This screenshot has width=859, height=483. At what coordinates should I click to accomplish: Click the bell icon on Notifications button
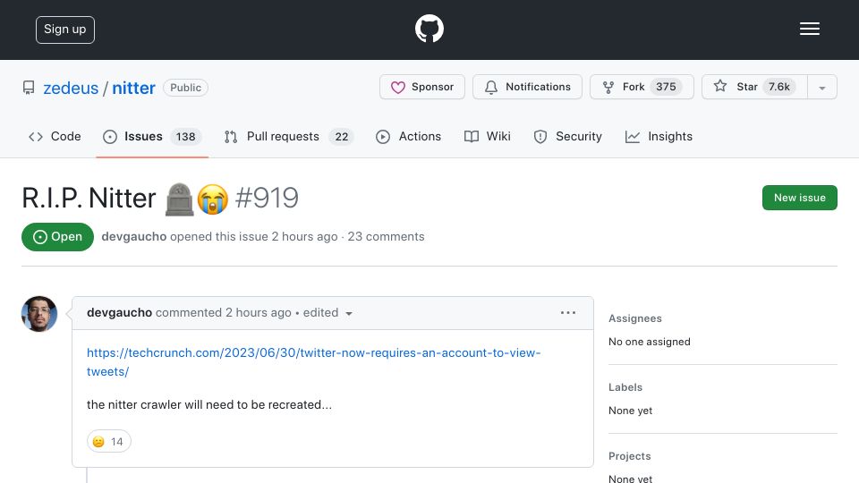point(491,88)
